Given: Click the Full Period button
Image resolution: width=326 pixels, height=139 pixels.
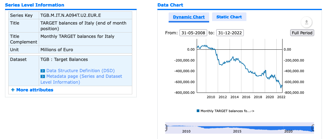Looking at the screenshot, I should [x=302, y=33].
